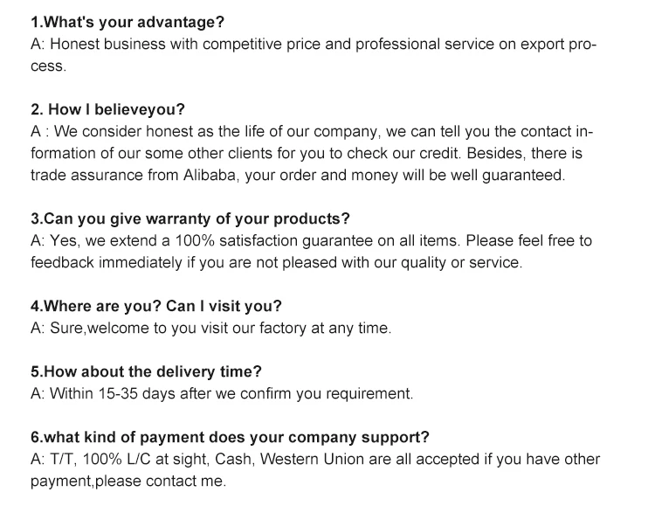The image size is (655, 506).
Task: Click 'Where are you? Can I visit you?'
Action: tap(156, 307)
